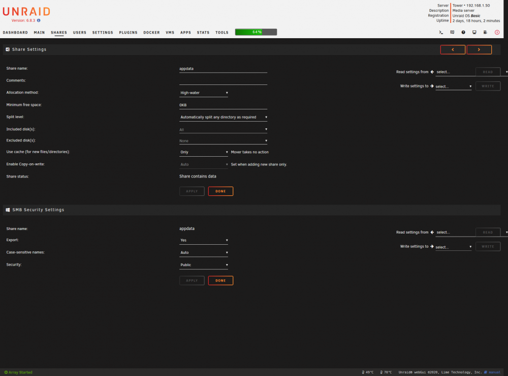Open Share Settings 'Write settings to' select
The width and height of the screenshot is (508, 376).
[x=454, y=86]
